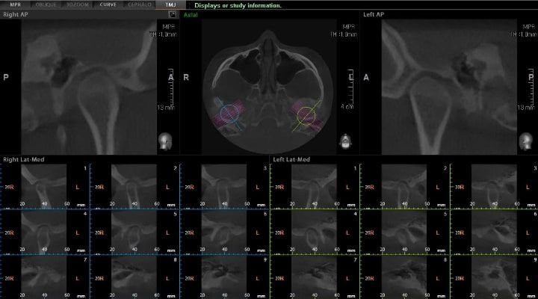Click the head orientation icon in Left AP view
Viewport: 538px width, 299px height.
[x=525, y=141]
